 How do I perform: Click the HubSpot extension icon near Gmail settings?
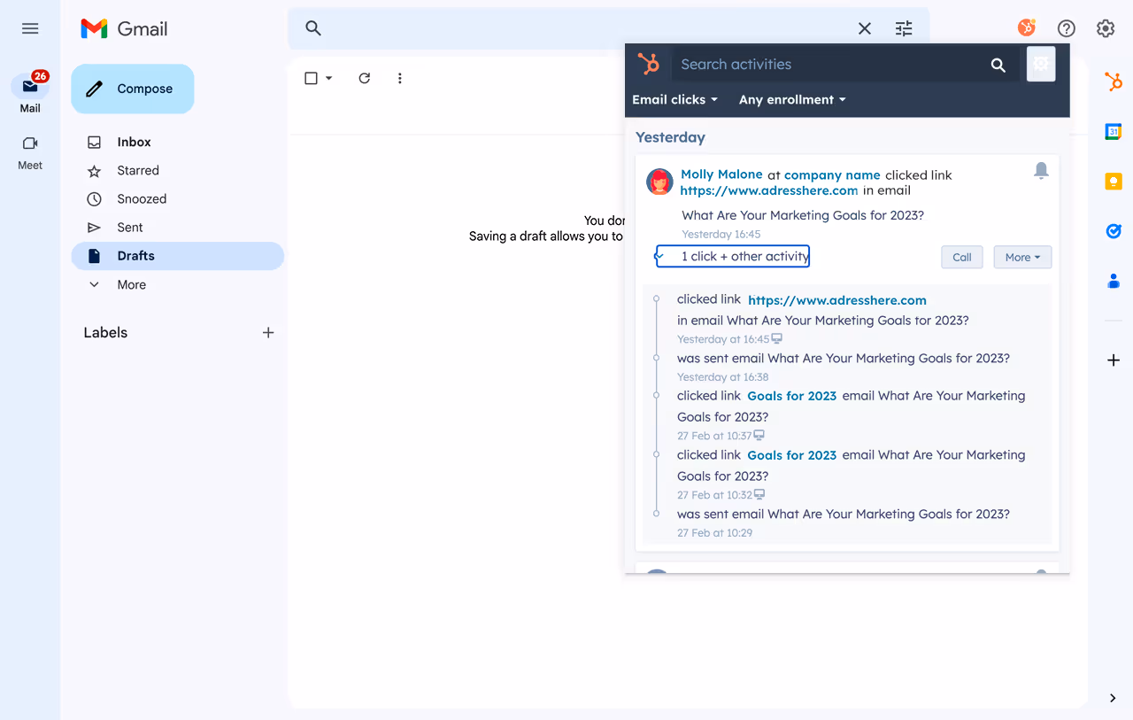[x=1026, y=27]
